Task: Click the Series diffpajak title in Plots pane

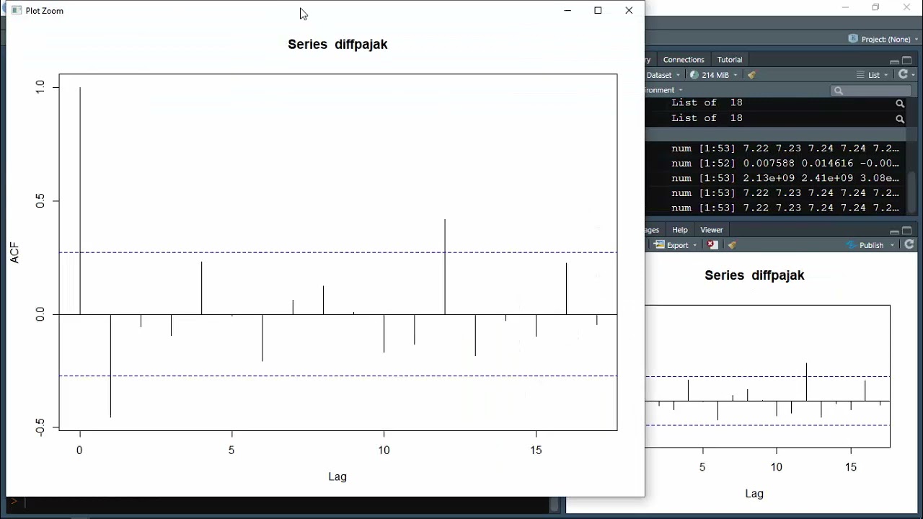Action: tap(754, 275)
